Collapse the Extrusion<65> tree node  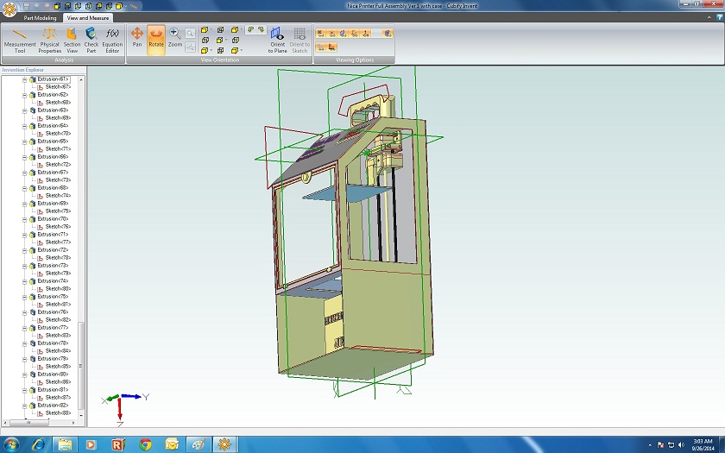tap(24, 142)
